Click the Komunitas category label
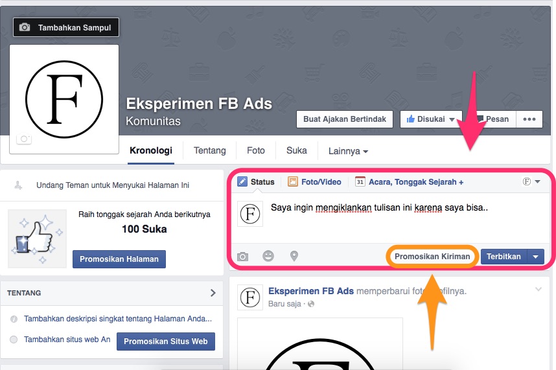This screenshot has height=370, width=556. 153,121
